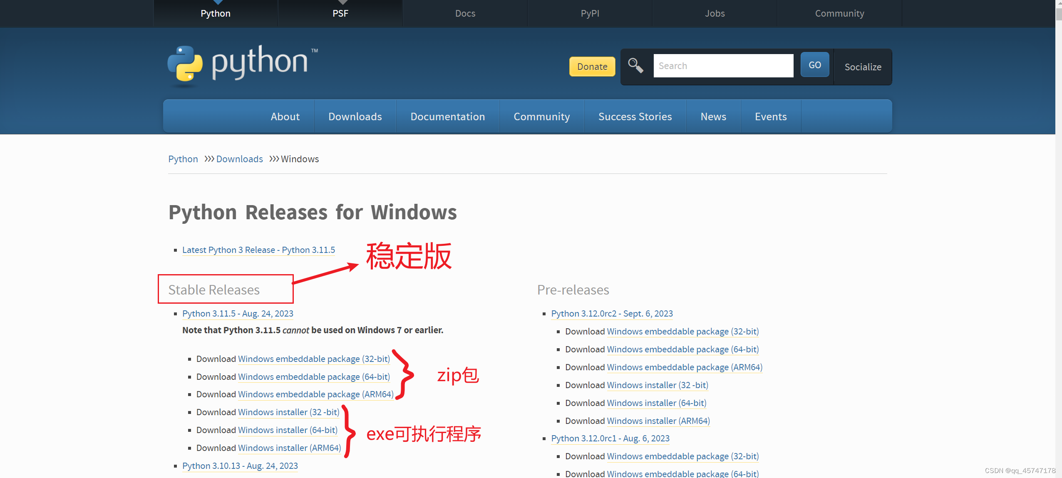Download Windows installer 64-bit for 3.11.5
This screenshot has width=1062, height=478.
pos(288,430)
